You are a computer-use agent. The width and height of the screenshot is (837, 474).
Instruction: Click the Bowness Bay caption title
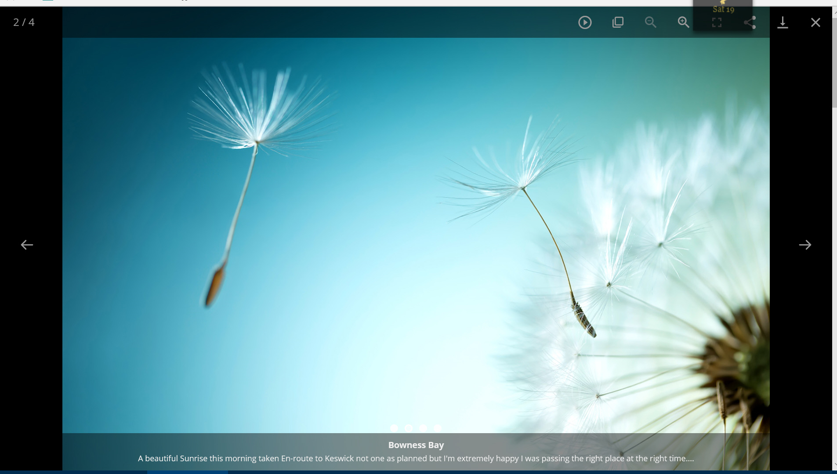[416, 445]
